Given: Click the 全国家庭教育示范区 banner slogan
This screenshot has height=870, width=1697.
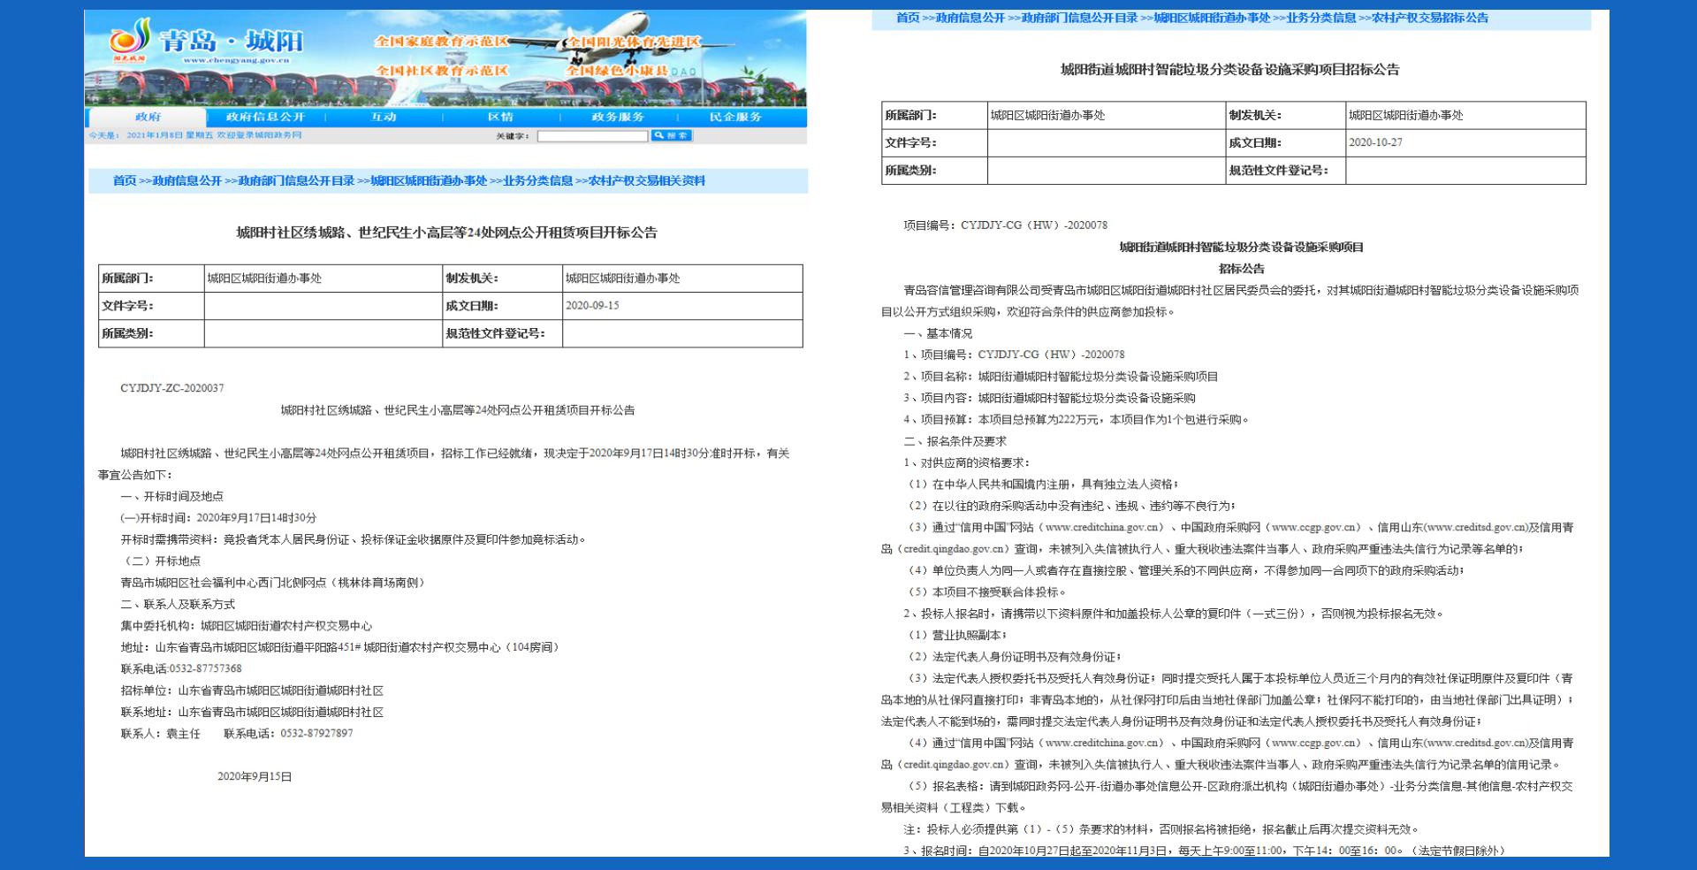Looking at the screenshot, I should (x=442, y=41).
